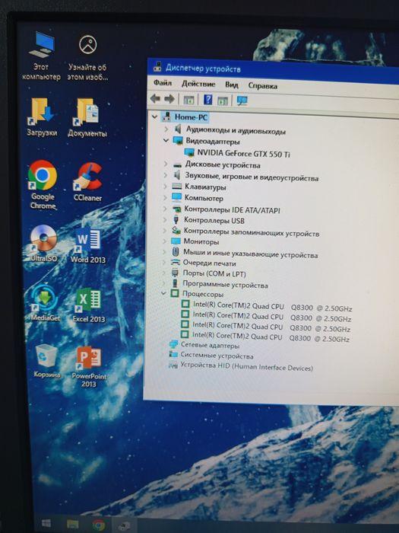Open File Explorer from the taskbar
This screenshot has width=399, height=533.
tap(72, 524)
